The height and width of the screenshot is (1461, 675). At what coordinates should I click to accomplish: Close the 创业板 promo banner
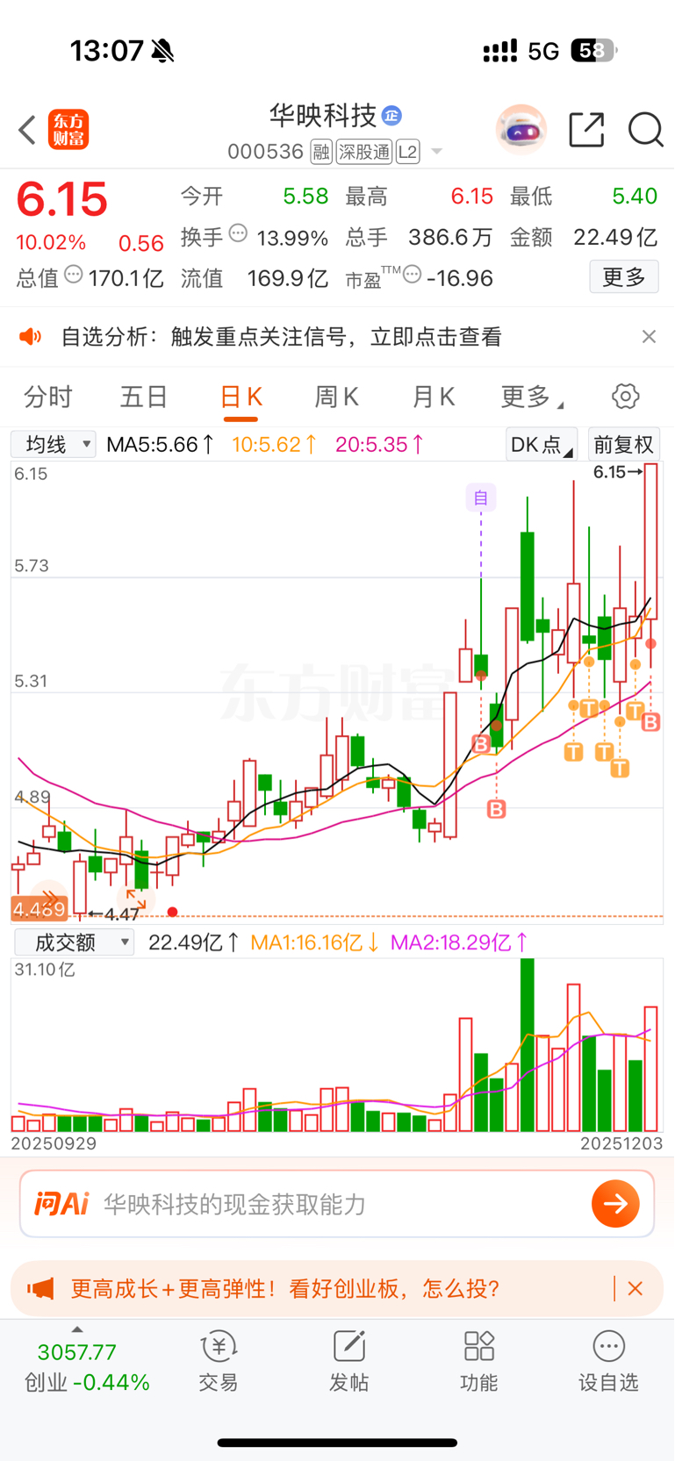pos(636,1288)
